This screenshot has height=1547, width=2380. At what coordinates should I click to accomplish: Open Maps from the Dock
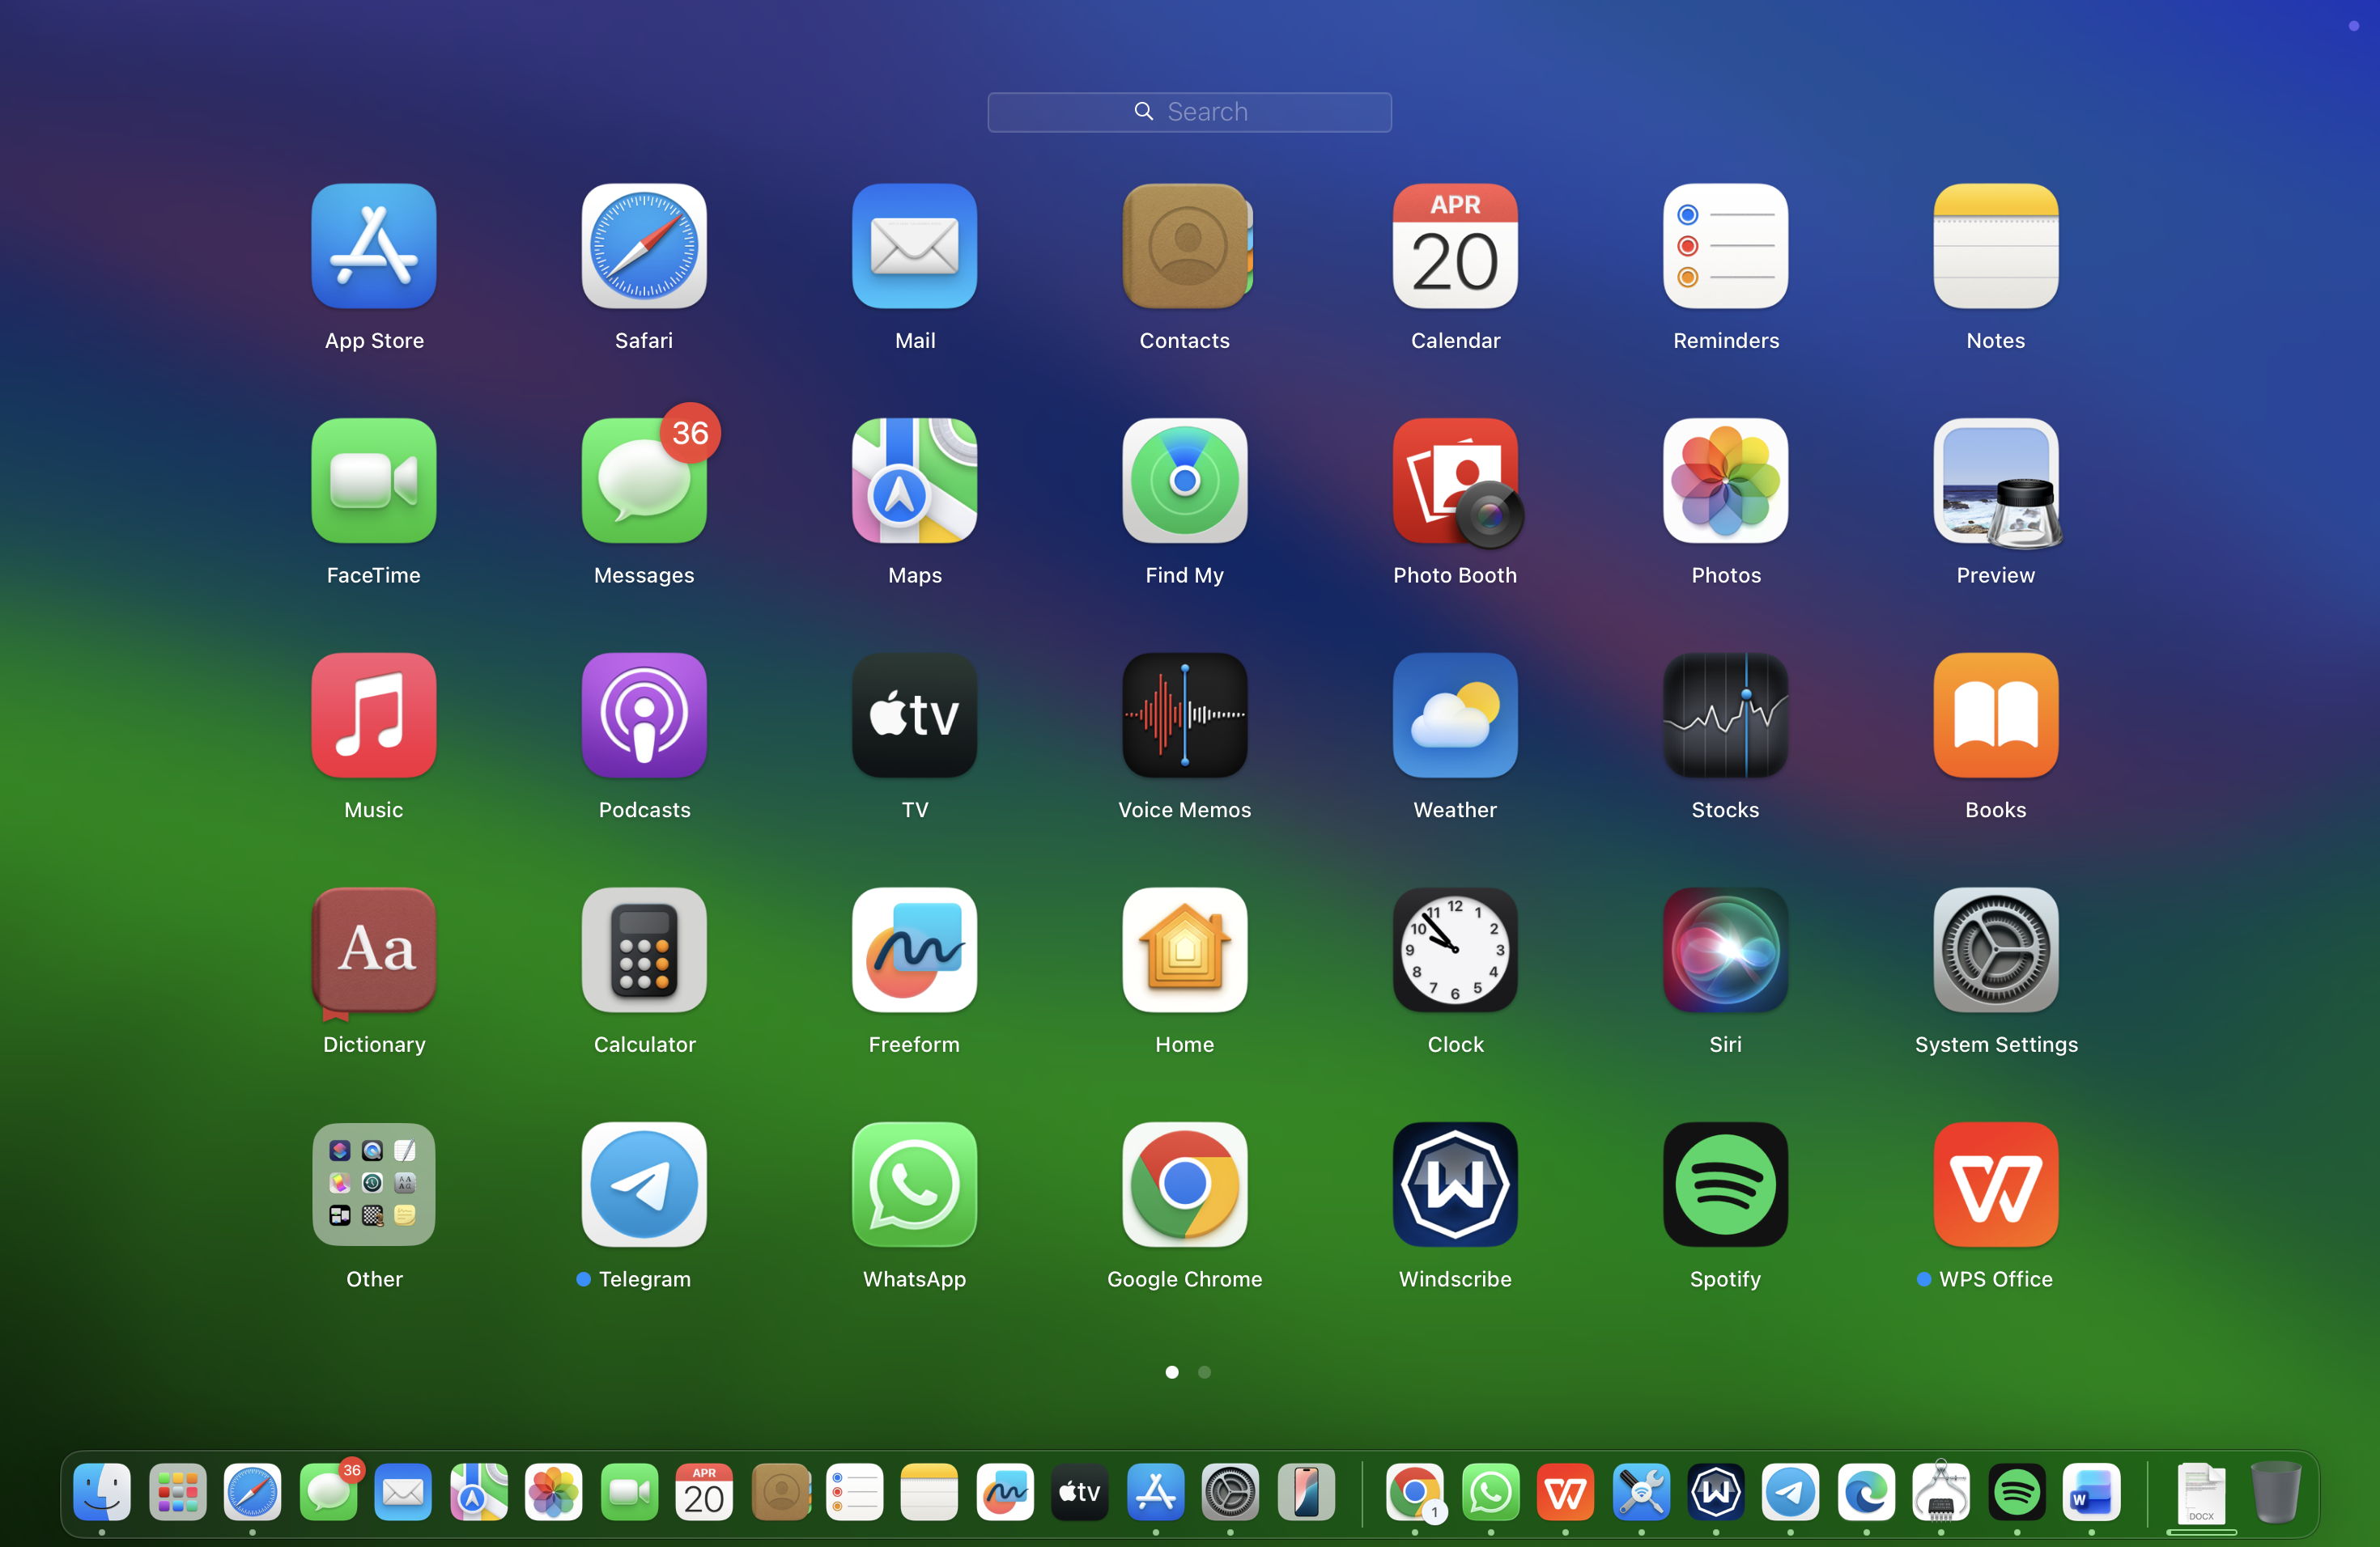(x=479, y=1493)
